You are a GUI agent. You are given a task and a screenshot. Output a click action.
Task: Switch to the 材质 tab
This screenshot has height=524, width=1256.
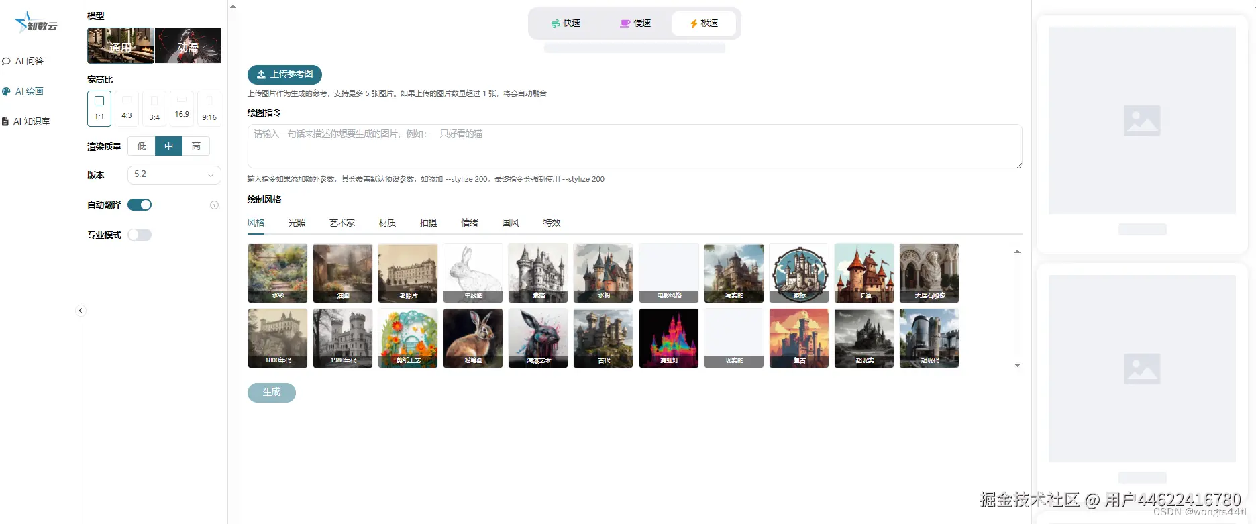(x=387, y=223)
